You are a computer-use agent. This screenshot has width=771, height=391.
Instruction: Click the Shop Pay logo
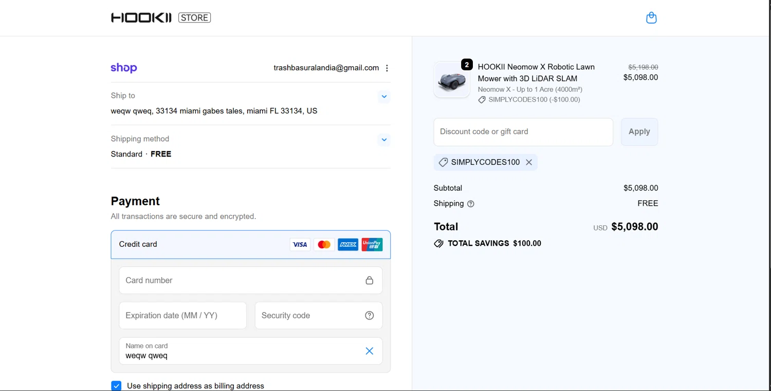124,68
